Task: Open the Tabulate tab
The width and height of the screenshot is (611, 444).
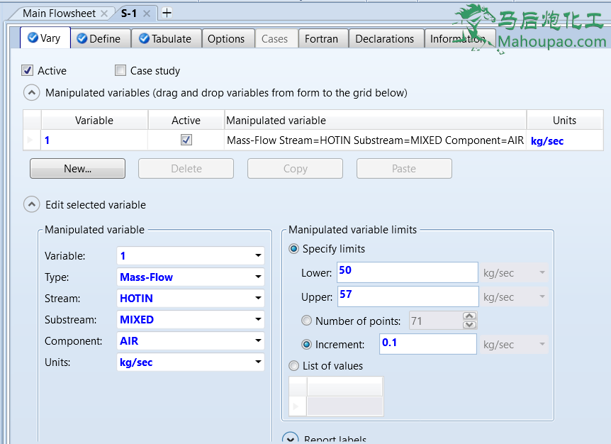Action: coord(166,38)
